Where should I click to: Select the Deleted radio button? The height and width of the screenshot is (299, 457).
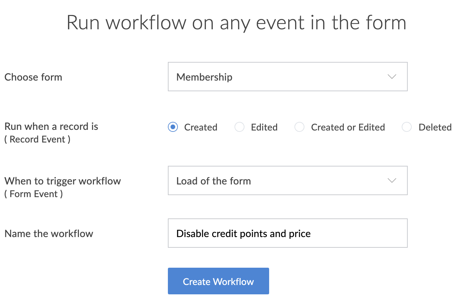tap(407, 127)
